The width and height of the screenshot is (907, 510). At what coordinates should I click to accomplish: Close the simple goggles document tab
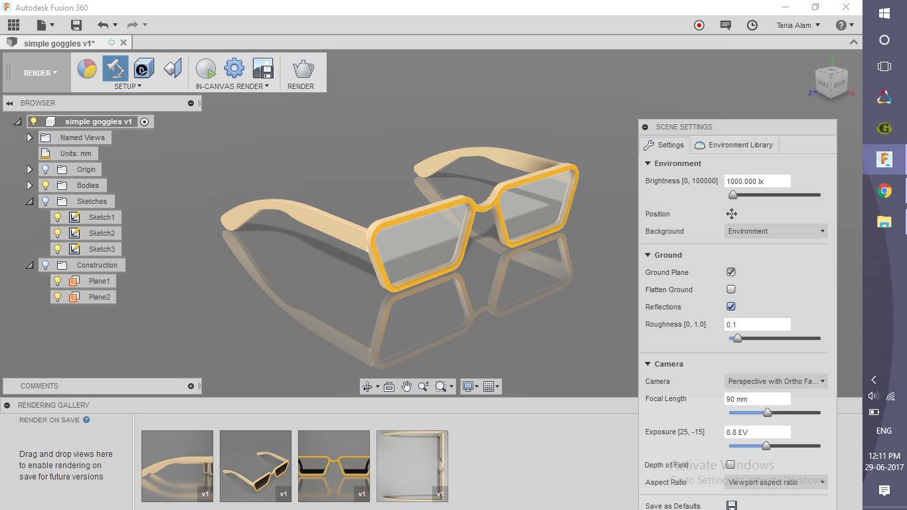click(123, 42)
